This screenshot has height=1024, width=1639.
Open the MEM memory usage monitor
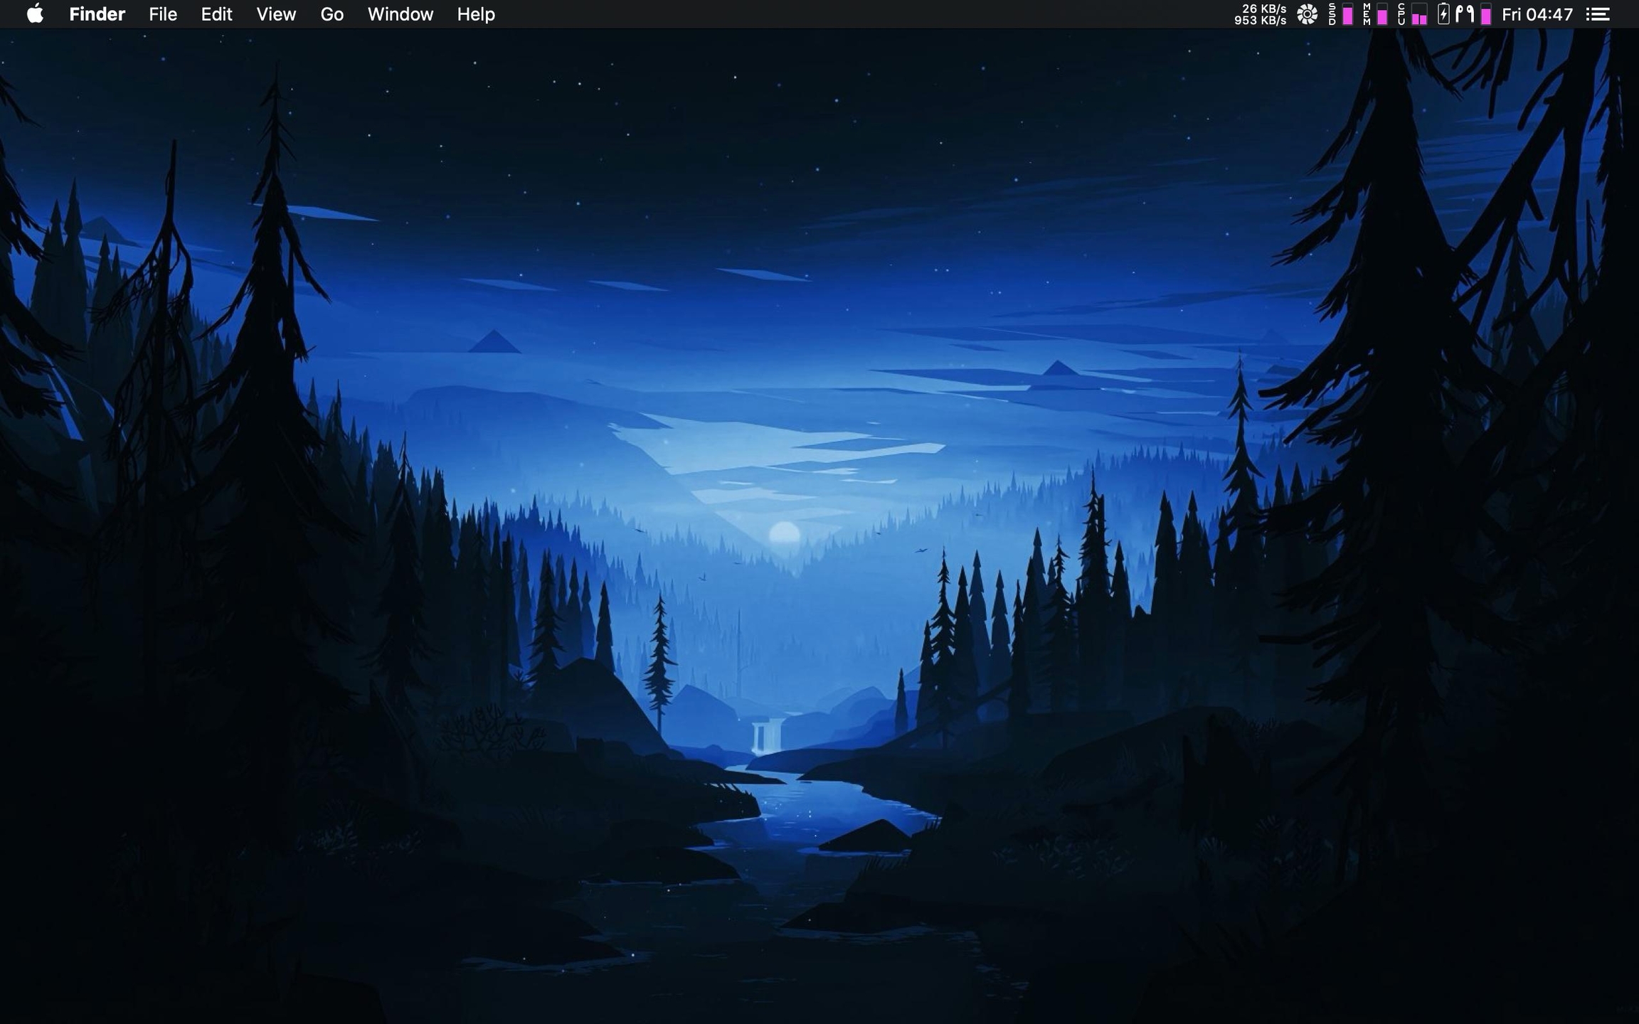pos(1374,14)
